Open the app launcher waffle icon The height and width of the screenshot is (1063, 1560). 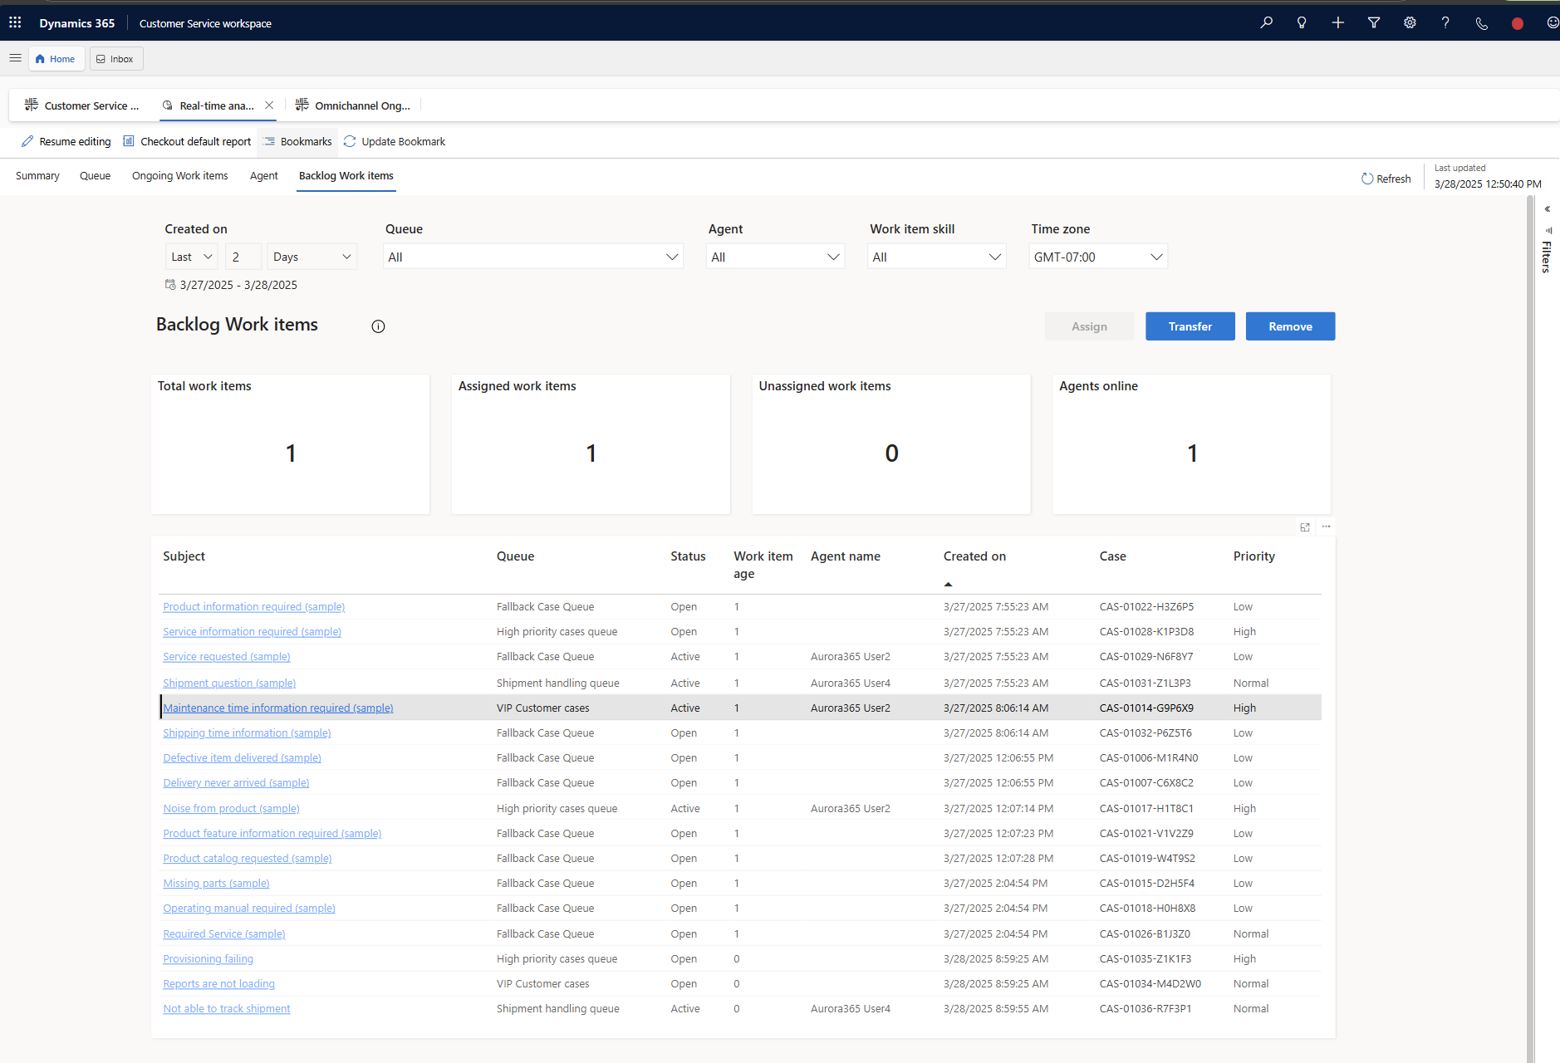click(15, 22)
